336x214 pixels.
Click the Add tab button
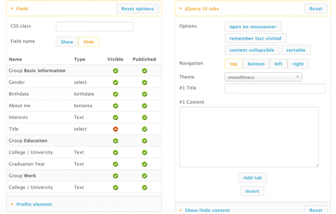253,178
